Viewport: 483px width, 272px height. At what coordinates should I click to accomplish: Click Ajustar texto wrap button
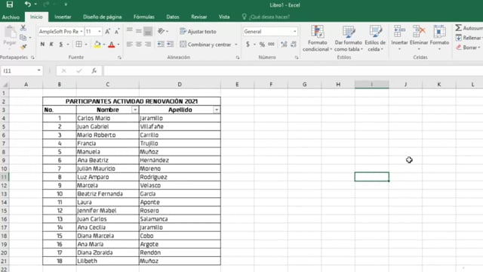point(198,32)
